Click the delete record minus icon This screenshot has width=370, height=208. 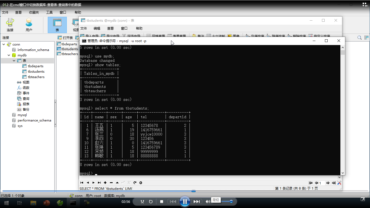pos(111,183)
